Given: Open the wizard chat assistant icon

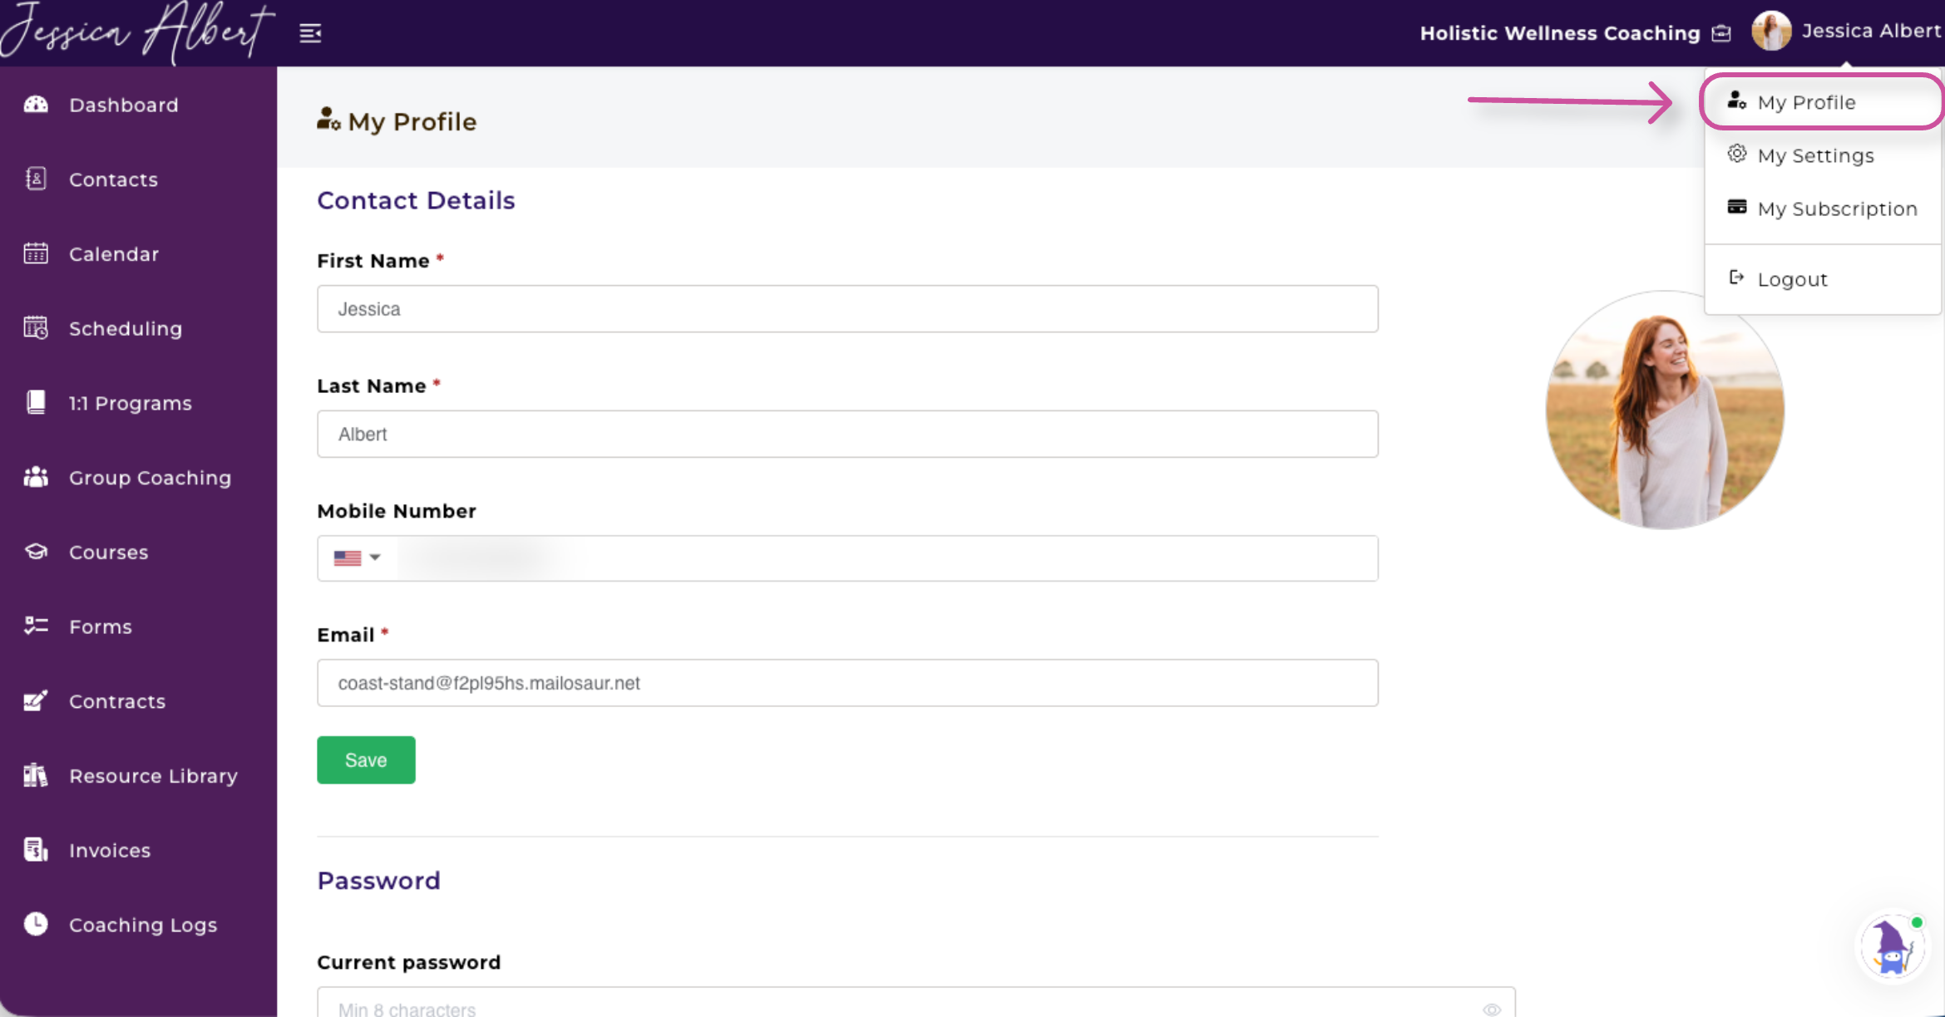Looking at the screenshot, I should 1892,947.
